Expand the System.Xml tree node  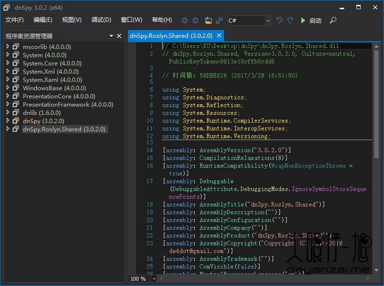[x=8, y=71]
